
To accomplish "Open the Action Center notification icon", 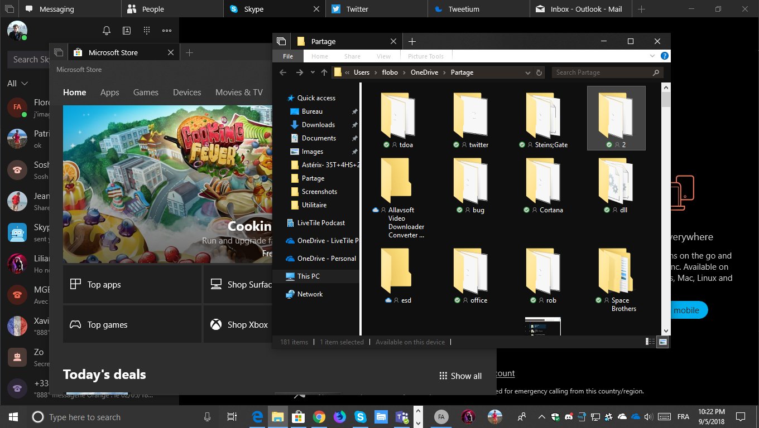I will pos(740,417).
